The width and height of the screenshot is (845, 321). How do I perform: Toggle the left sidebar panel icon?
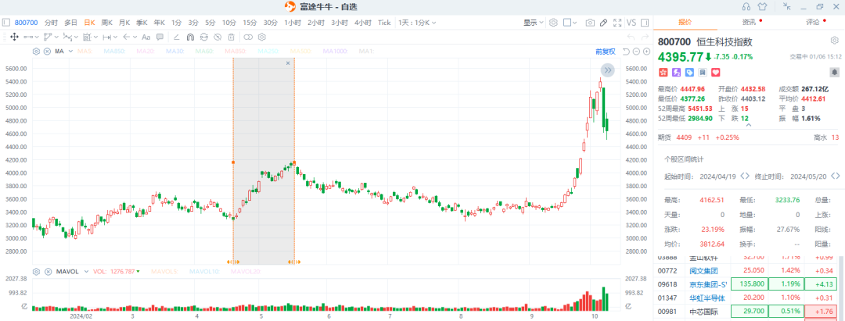click(x=6, y=23)
